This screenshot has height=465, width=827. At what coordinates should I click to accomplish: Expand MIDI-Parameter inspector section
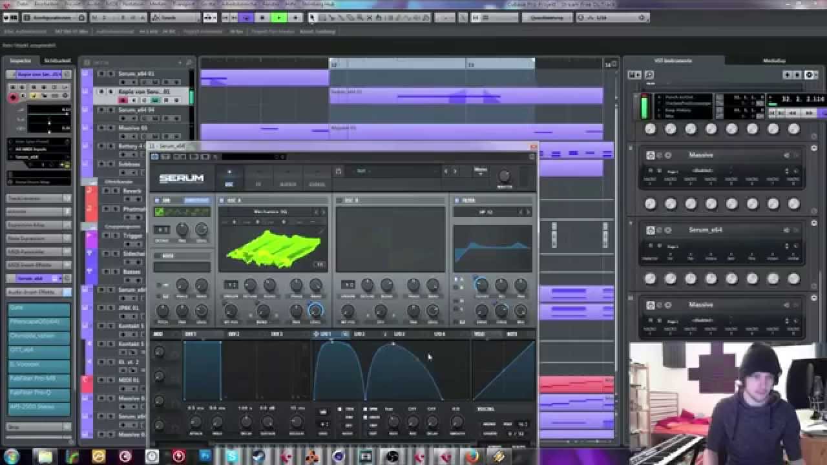pos(39,252)
